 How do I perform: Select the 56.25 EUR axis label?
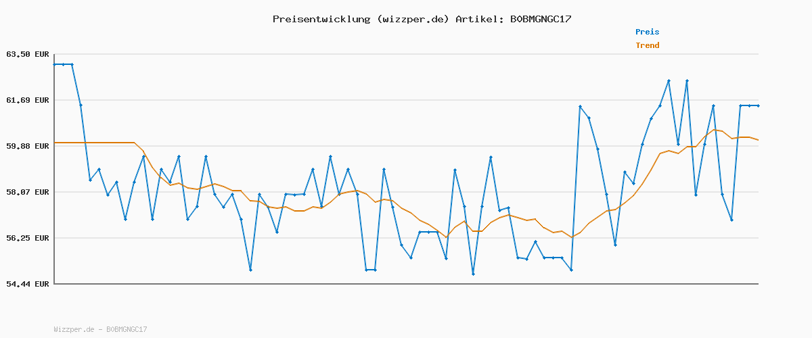pyautogui.click(x=28, y=238)
